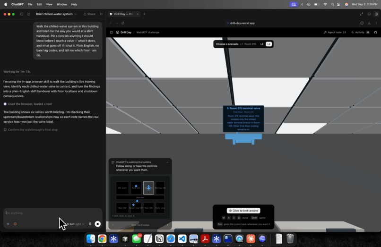Open the GitHub icon link
The image size is (381, 247).
click(375, 32)
